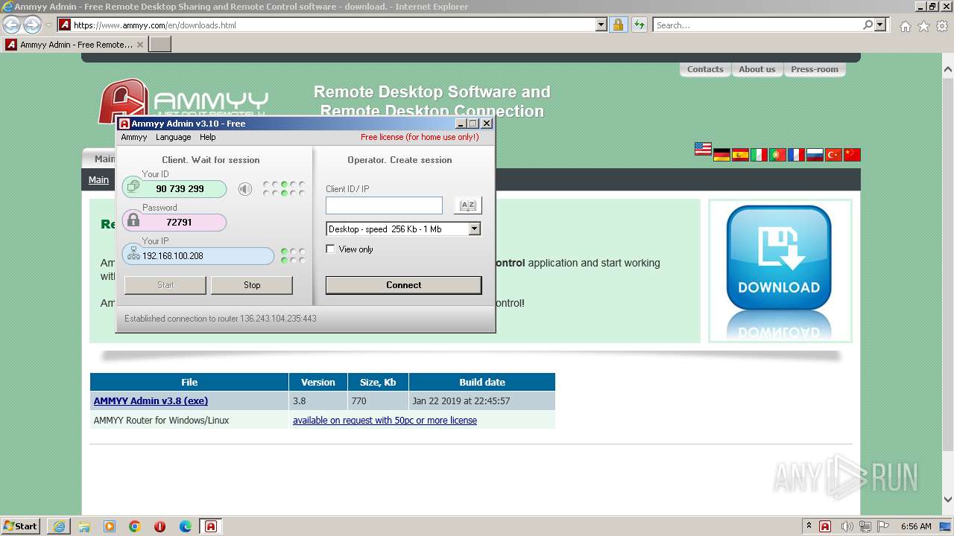Open the Ammyy menu

coord(134,137)
